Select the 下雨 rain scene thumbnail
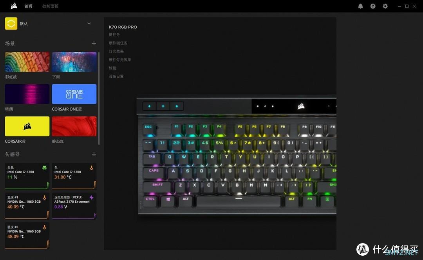 (x=74, y=62)
